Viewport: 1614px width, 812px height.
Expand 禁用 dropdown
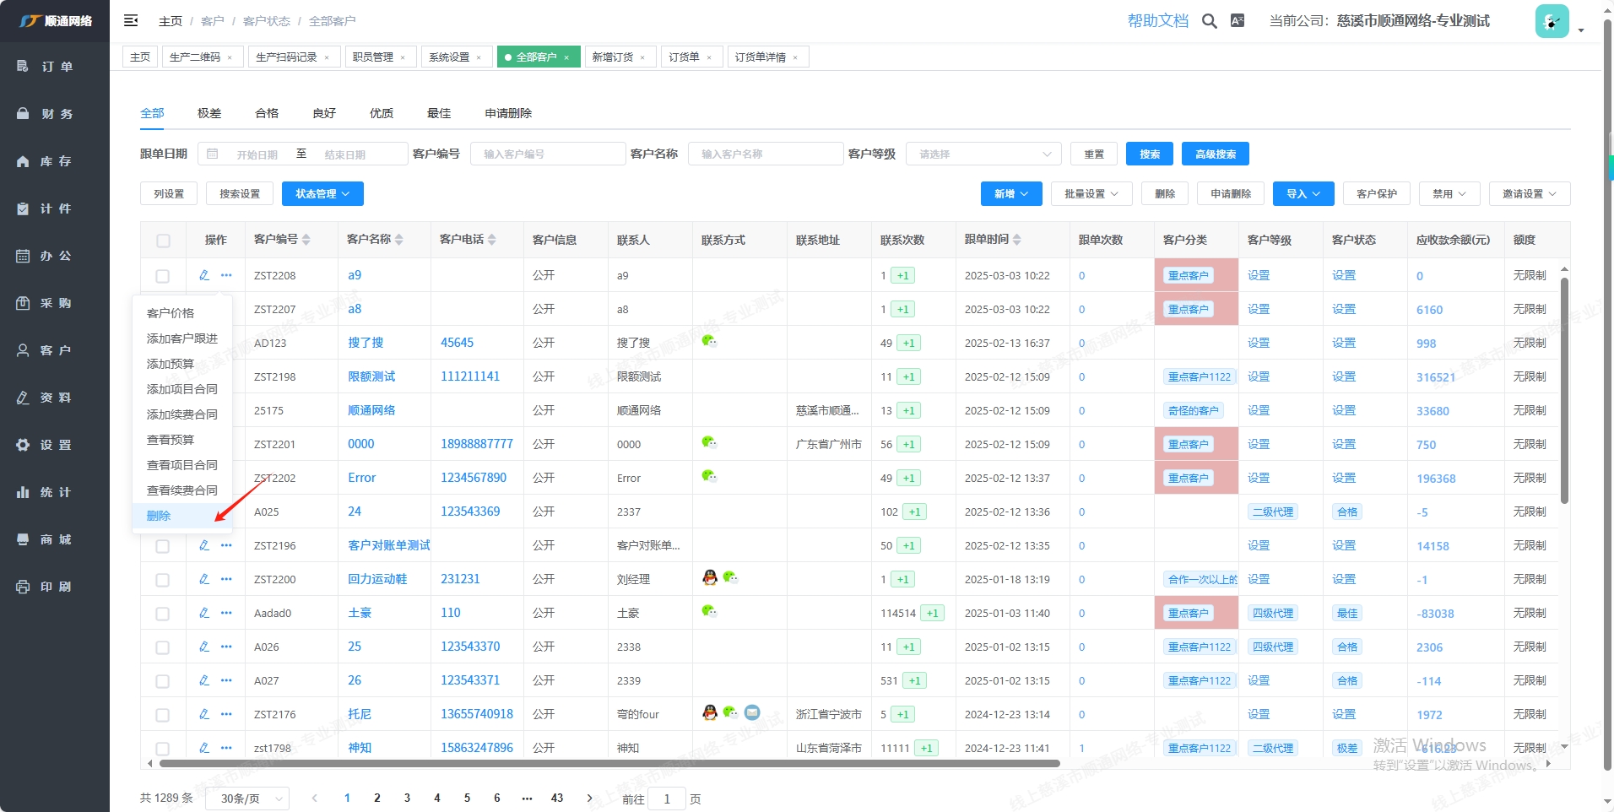1449,193
